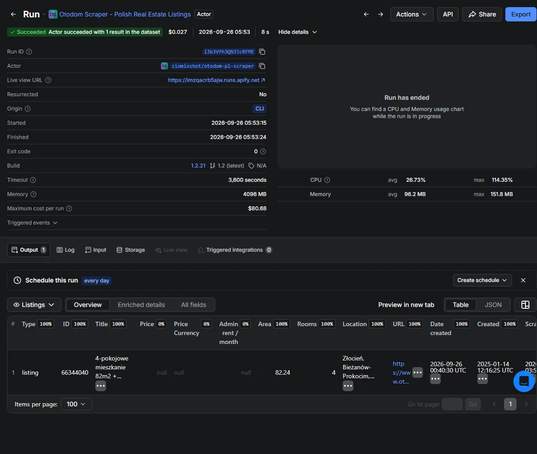This screenshot has width=537, height=454.
Task: Select the Overview view
Action: 88,305
